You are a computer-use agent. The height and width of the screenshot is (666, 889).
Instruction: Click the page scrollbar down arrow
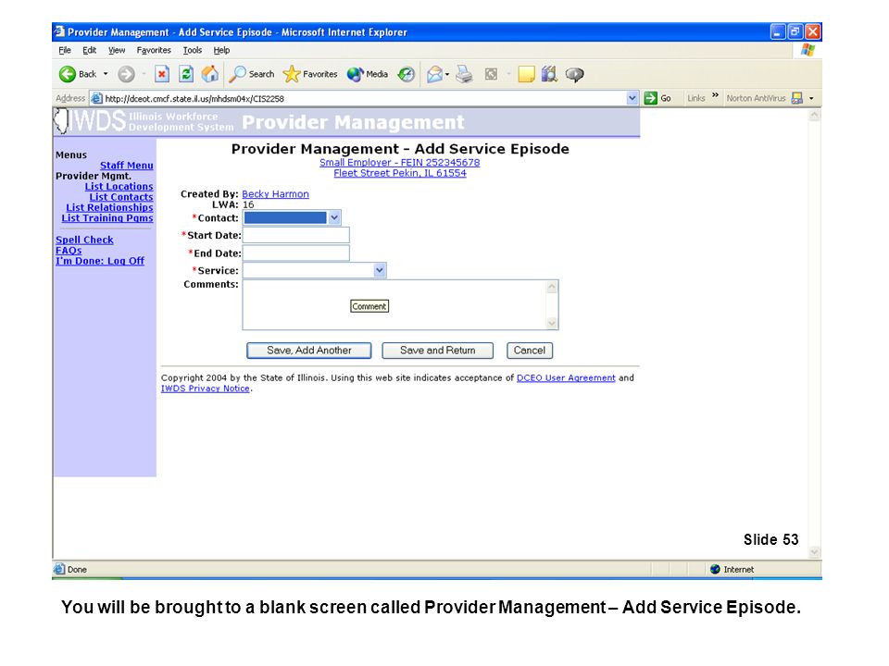click(x=815, y=552)
